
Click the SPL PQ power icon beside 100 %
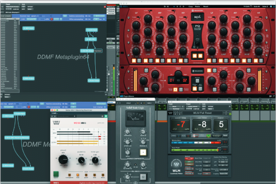pos(121,6)
